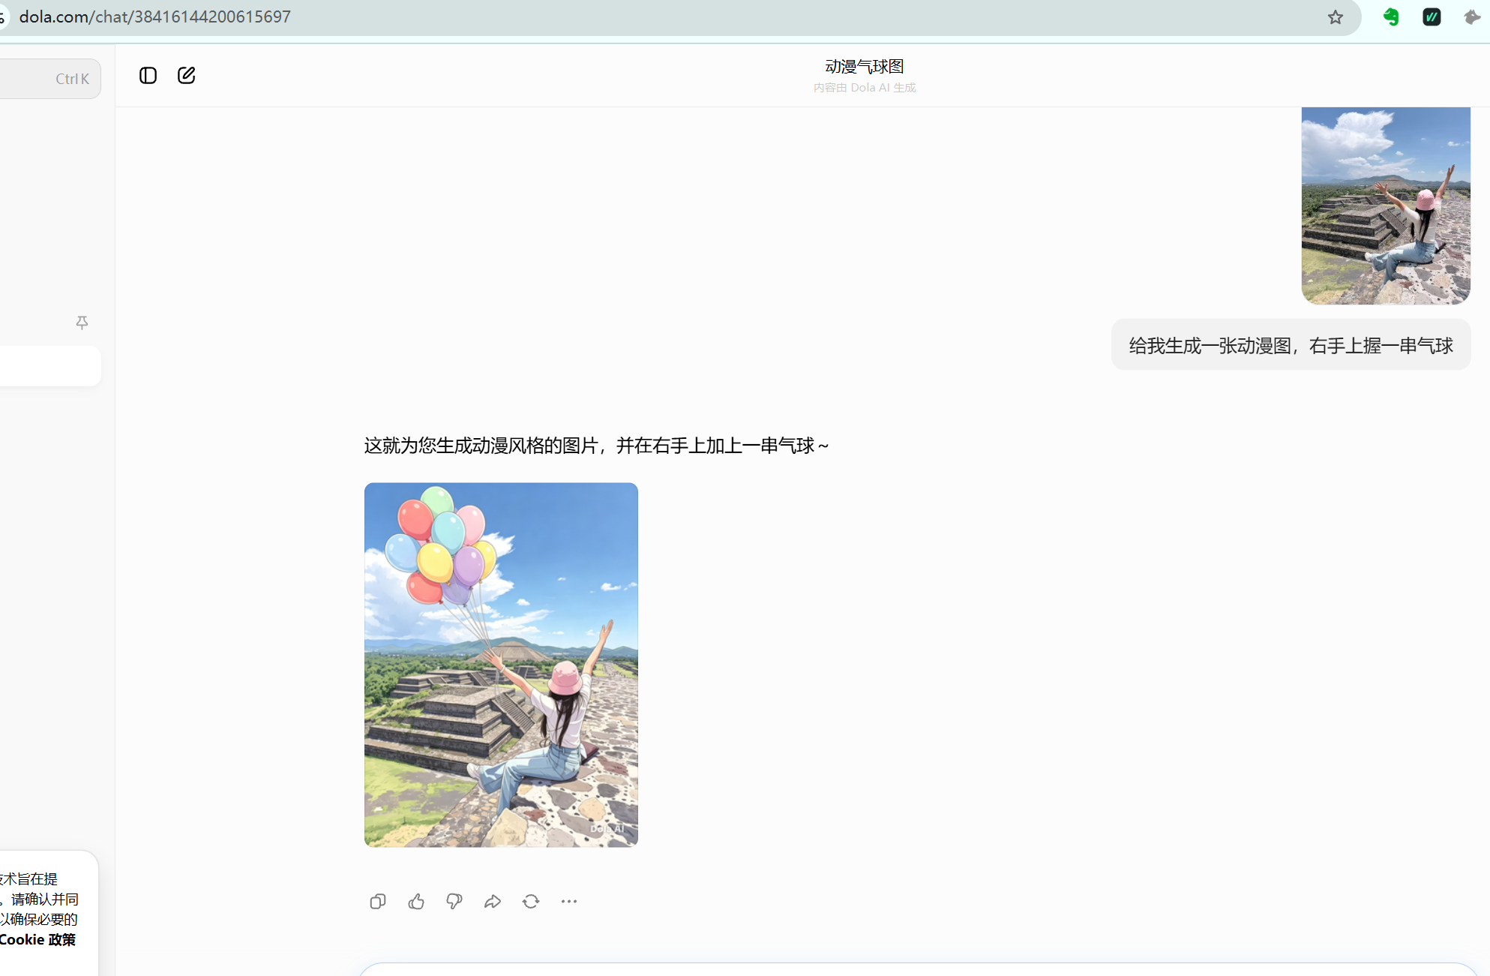The image size is (1490, 976).
Task: Open the uploaded pyramid photo thumbnail
Action: (1386, 206)
